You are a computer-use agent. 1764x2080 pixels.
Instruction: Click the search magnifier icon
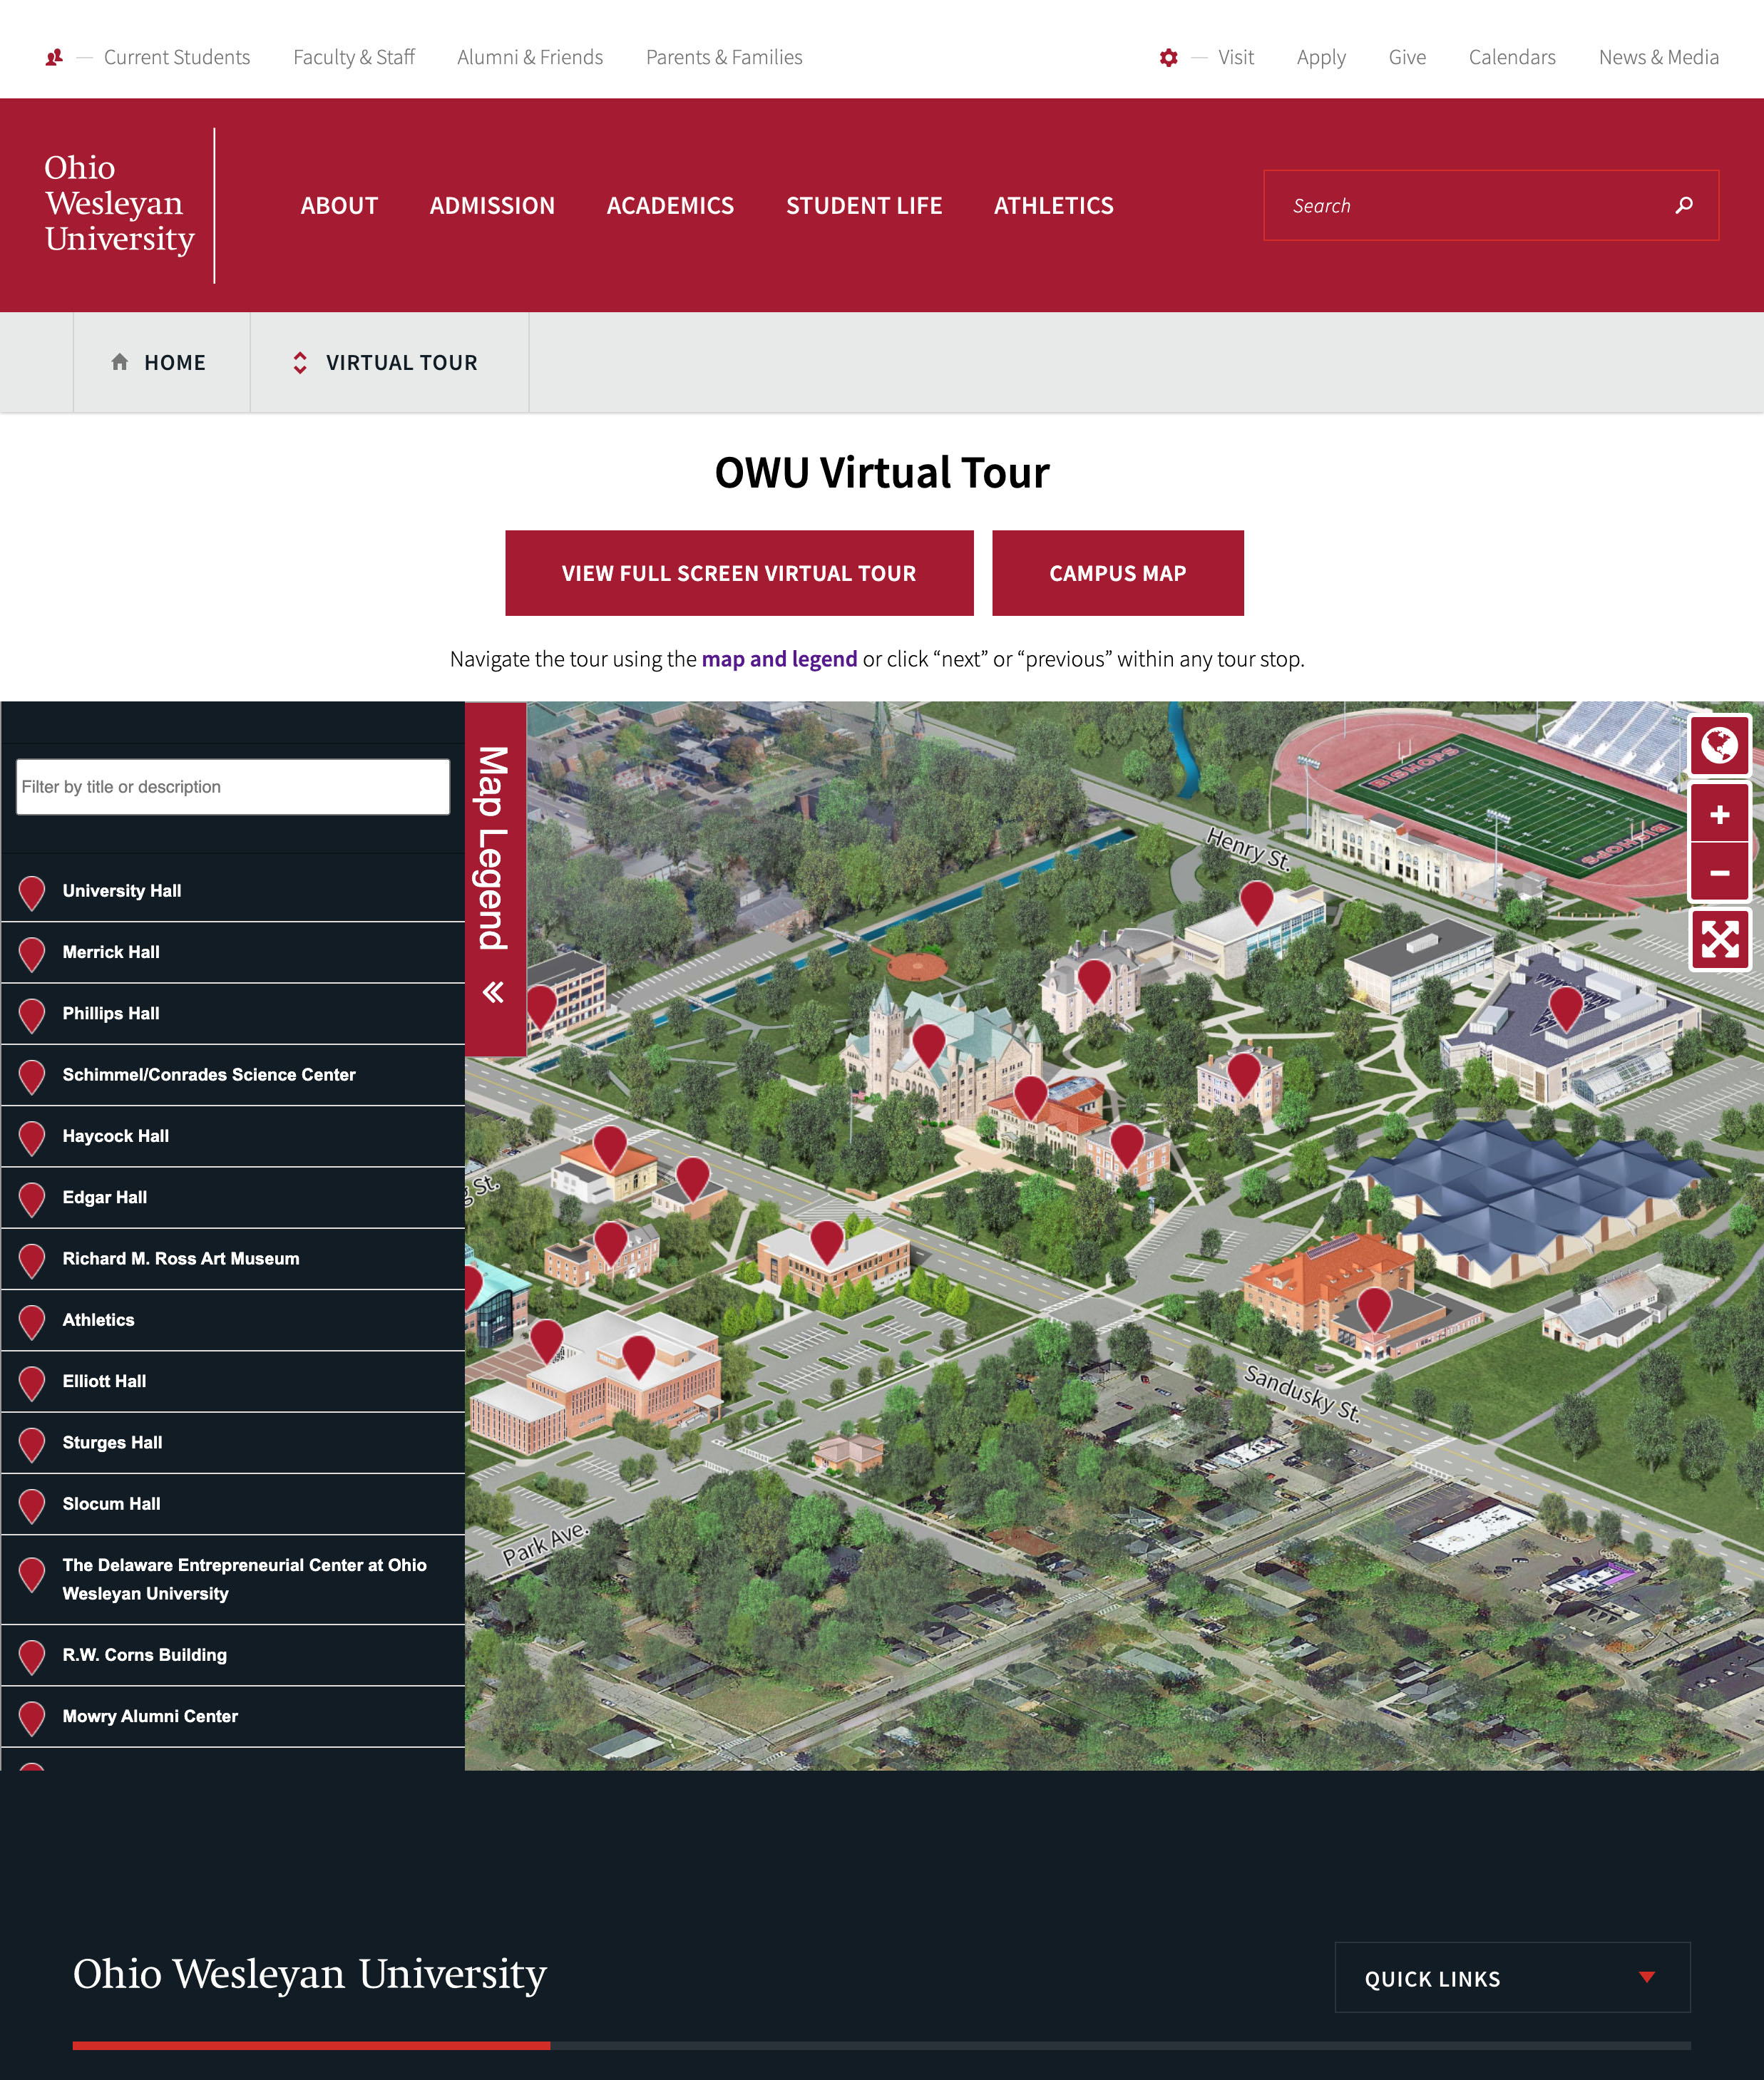click(1683, 205)
